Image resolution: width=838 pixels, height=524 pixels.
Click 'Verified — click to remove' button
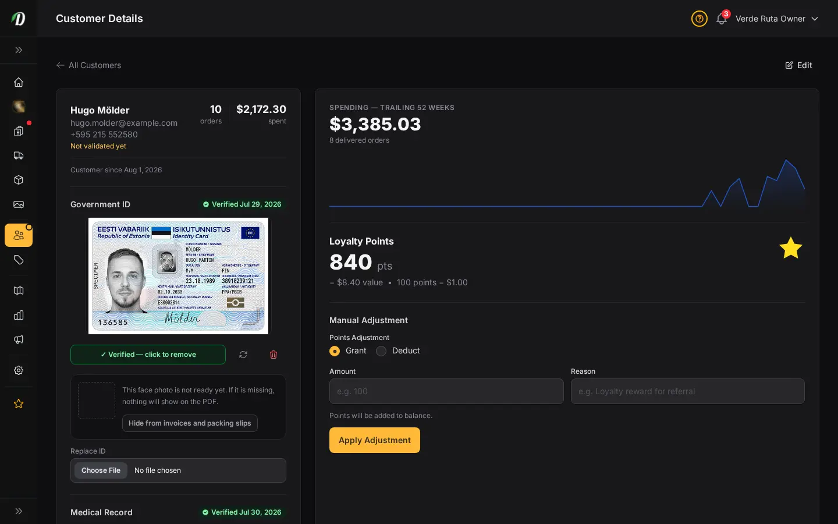click(x=148, y=355)
